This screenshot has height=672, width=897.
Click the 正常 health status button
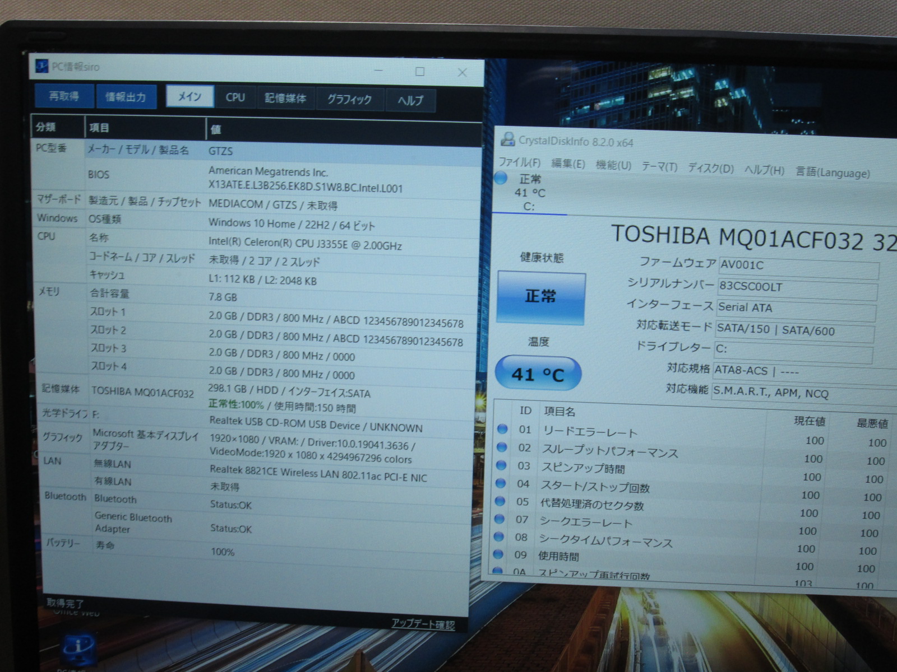(540, 297)
